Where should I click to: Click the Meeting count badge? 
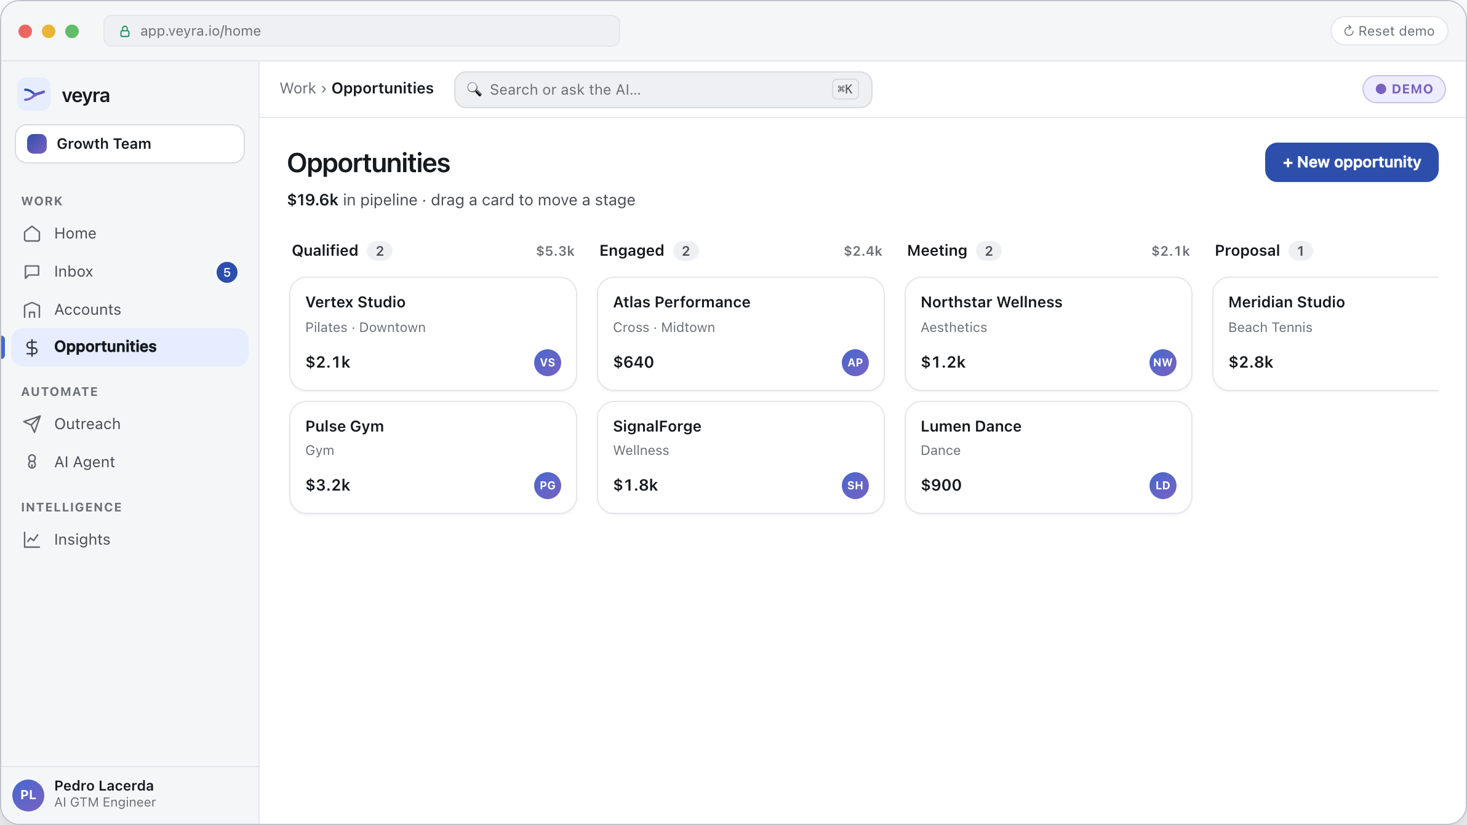[989, 251]
